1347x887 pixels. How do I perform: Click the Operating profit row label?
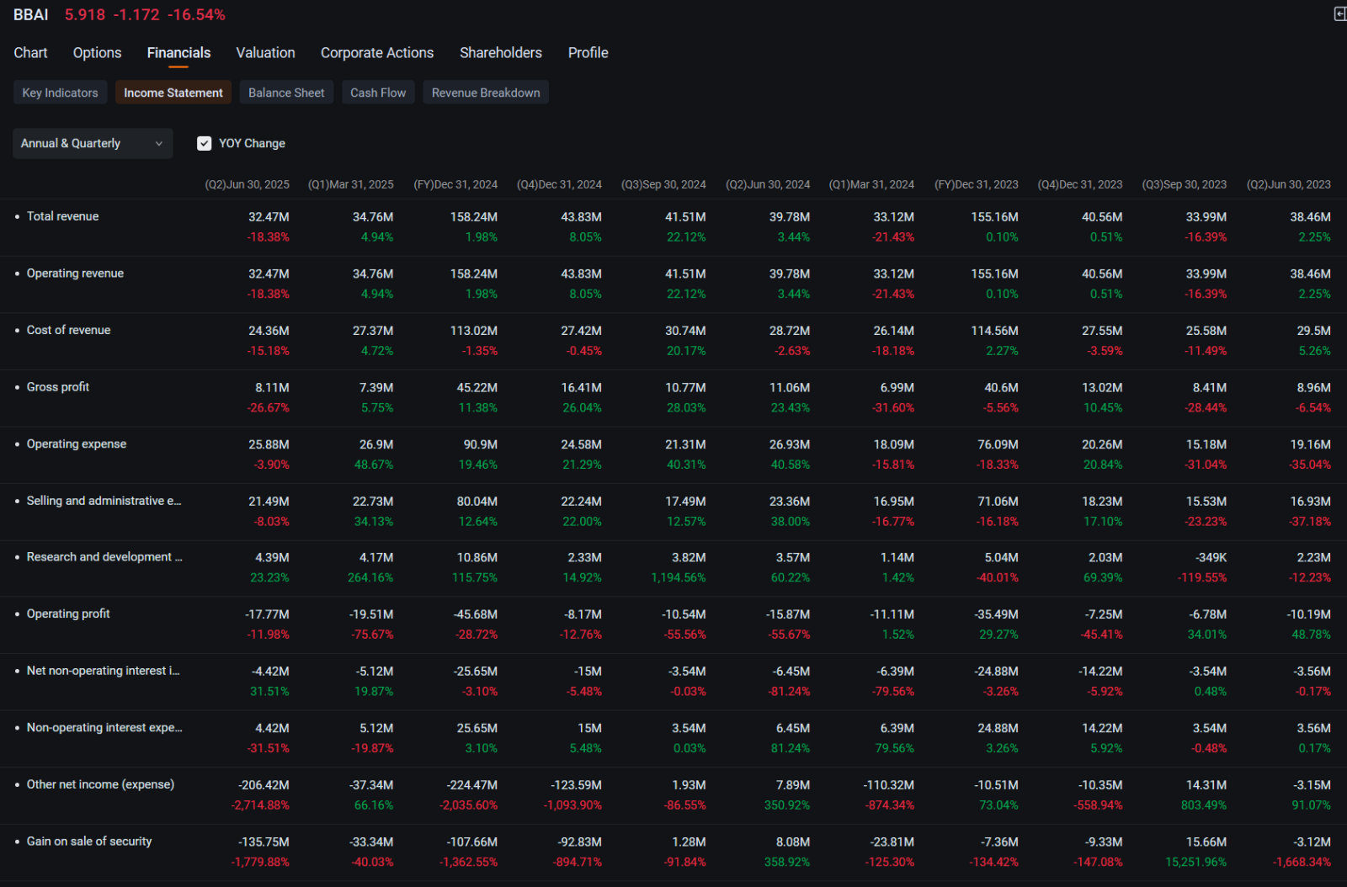pos(68,613)
